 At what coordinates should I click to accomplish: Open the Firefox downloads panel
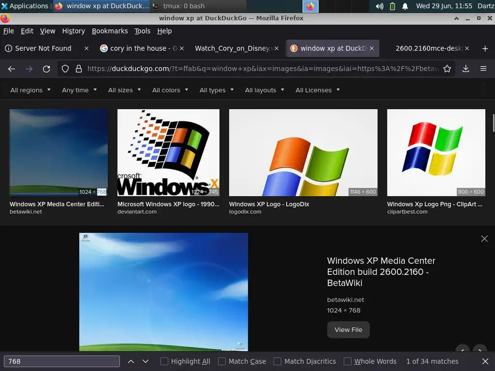pos(466,69)
